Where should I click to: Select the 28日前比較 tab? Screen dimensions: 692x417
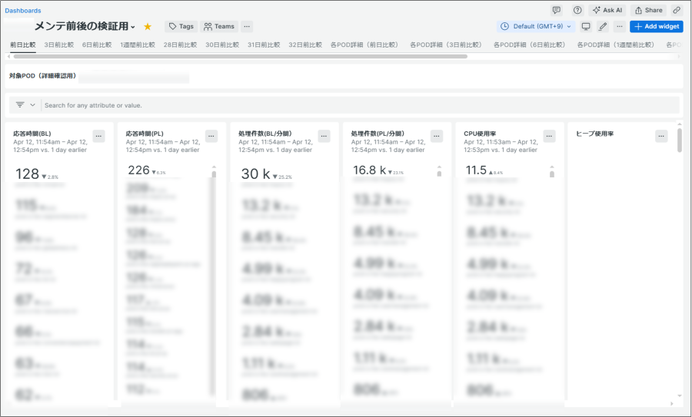pyautogui.click(x=180, y=45)
